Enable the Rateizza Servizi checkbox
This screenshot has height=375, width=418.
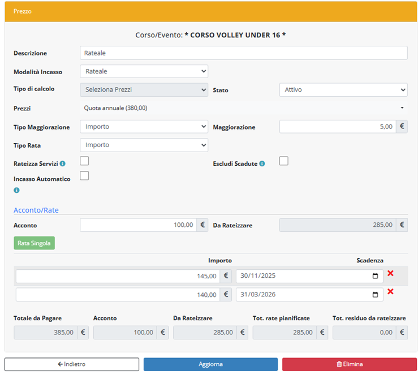[84, 161]
